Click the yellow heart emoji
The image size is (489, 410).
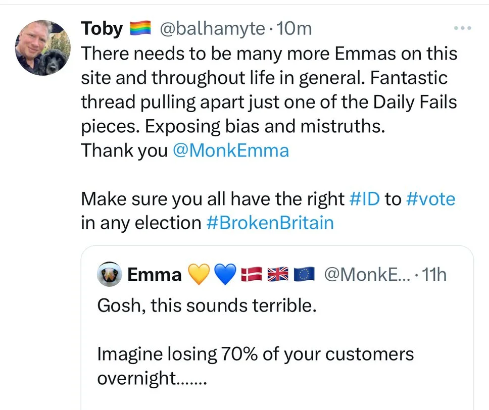coord(198,275)
